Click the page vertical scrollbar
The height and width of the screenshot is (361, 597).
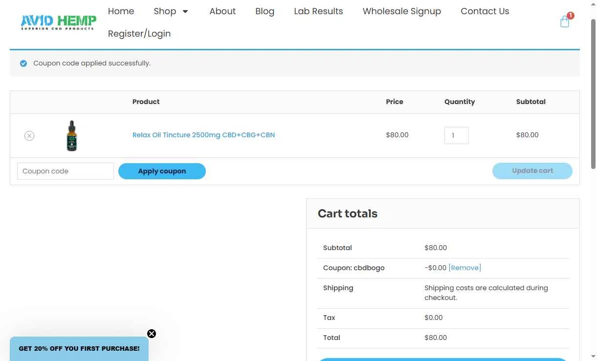593,94
